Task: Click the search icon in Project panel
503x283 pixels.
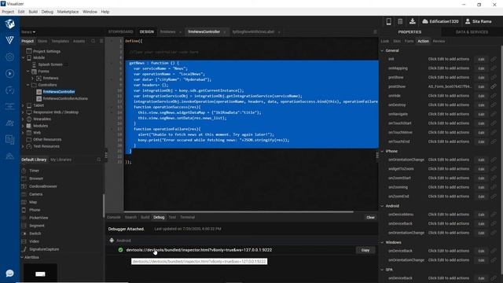Action: [x=93, y=41]
